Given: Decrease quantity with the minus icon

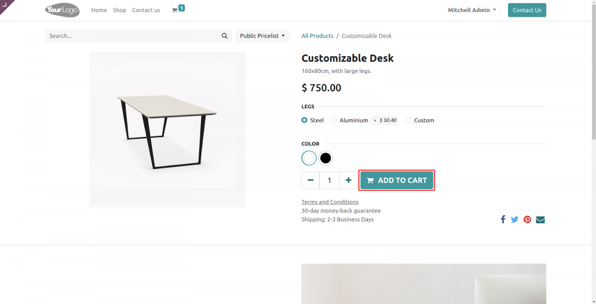Looking at the screenshot, I should point(310,180).
